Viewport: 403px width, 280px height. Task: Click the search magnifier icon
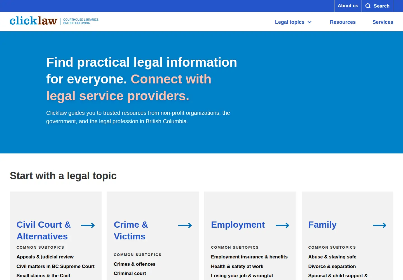pos(368,6)
